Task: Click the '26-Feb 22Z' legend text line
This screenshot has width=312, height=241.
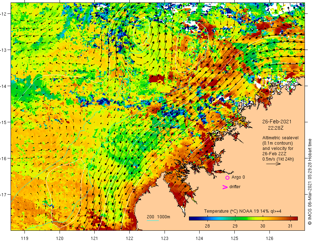Action: pyautogui.click(x=275, y=154)
